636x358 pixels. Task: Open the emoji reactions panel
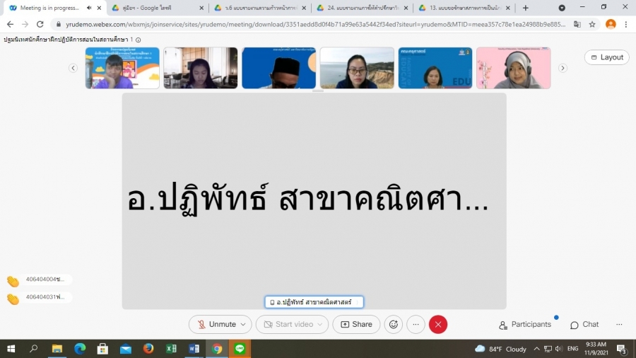[x=394, y=325]
